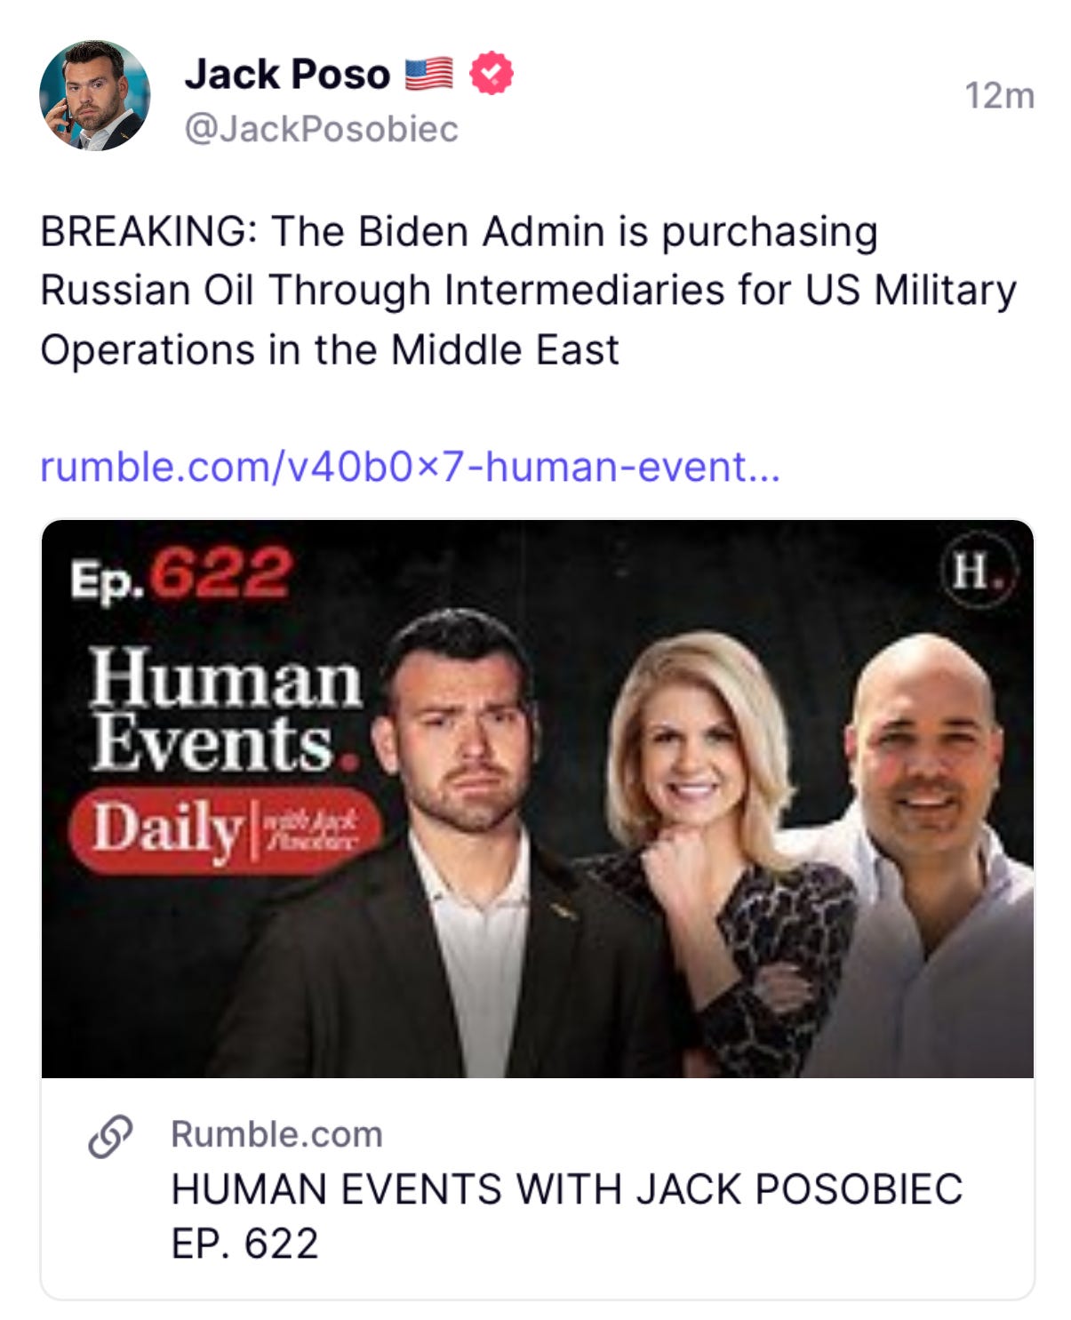Follow the rumble.com/v40b0x7 video link
The width and height of the screenshot is (1071, 1320).
[411, 467]
